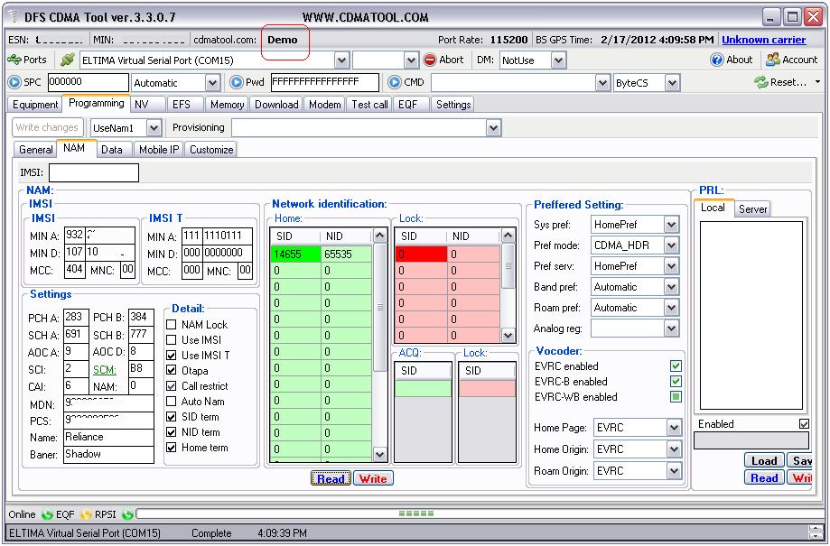The width and height of the screenshot is (830, 546).
Task: Switch to the Equipment tab
Action: [x=35, y=104]
